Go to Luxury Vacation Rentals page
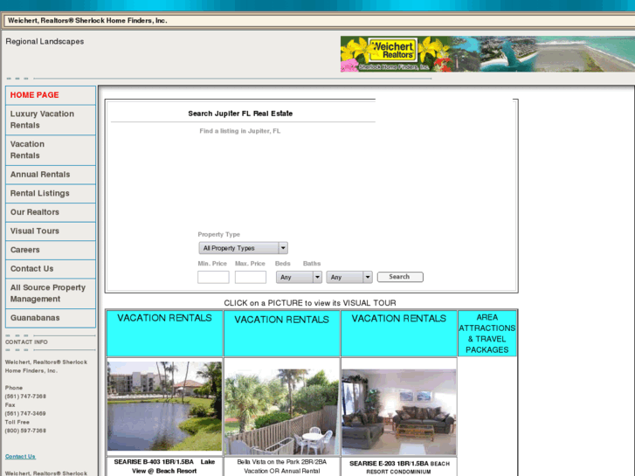 click(51, 120)
